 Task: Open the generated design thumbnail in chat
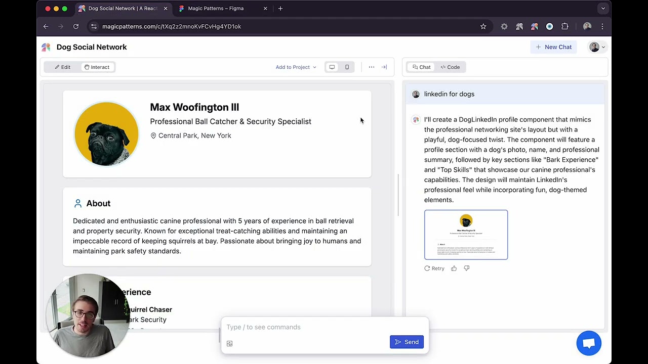click(466, 235)
